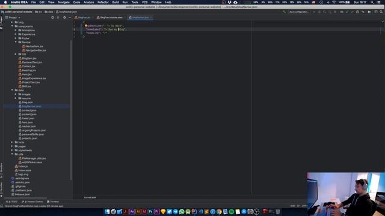
Task: Expand the Util folder
Action: tap(16, 54)
